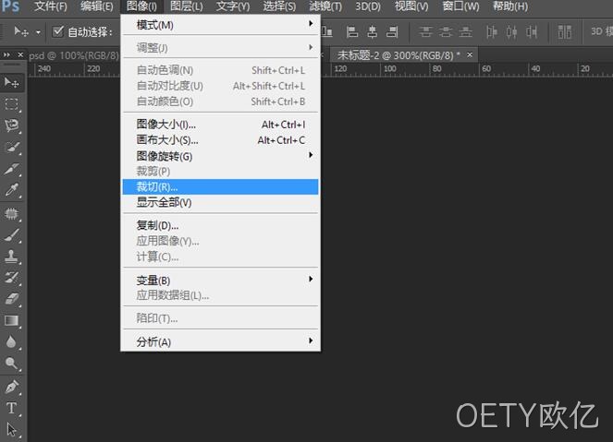This screenshot has height=442, width=613.
Task: Open the 窗口(W) menu
Action: [460, 6]
